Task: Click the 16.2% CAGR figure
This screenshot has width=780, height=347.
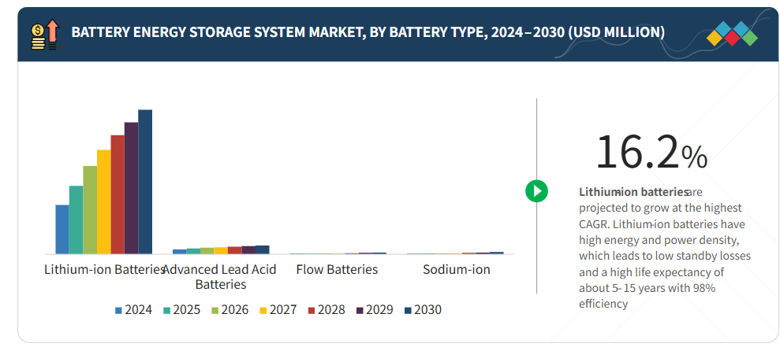Action: point(651,152)
